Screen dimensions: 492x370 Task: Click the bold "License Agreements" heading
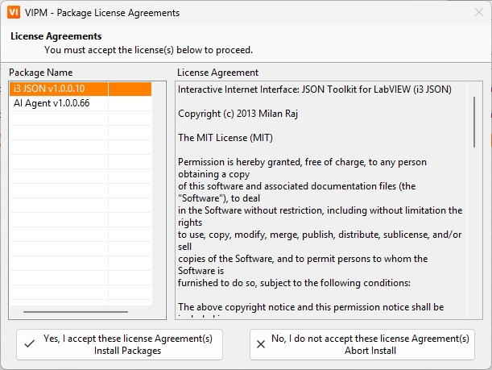pyautogui.click(x=56, y=36)
